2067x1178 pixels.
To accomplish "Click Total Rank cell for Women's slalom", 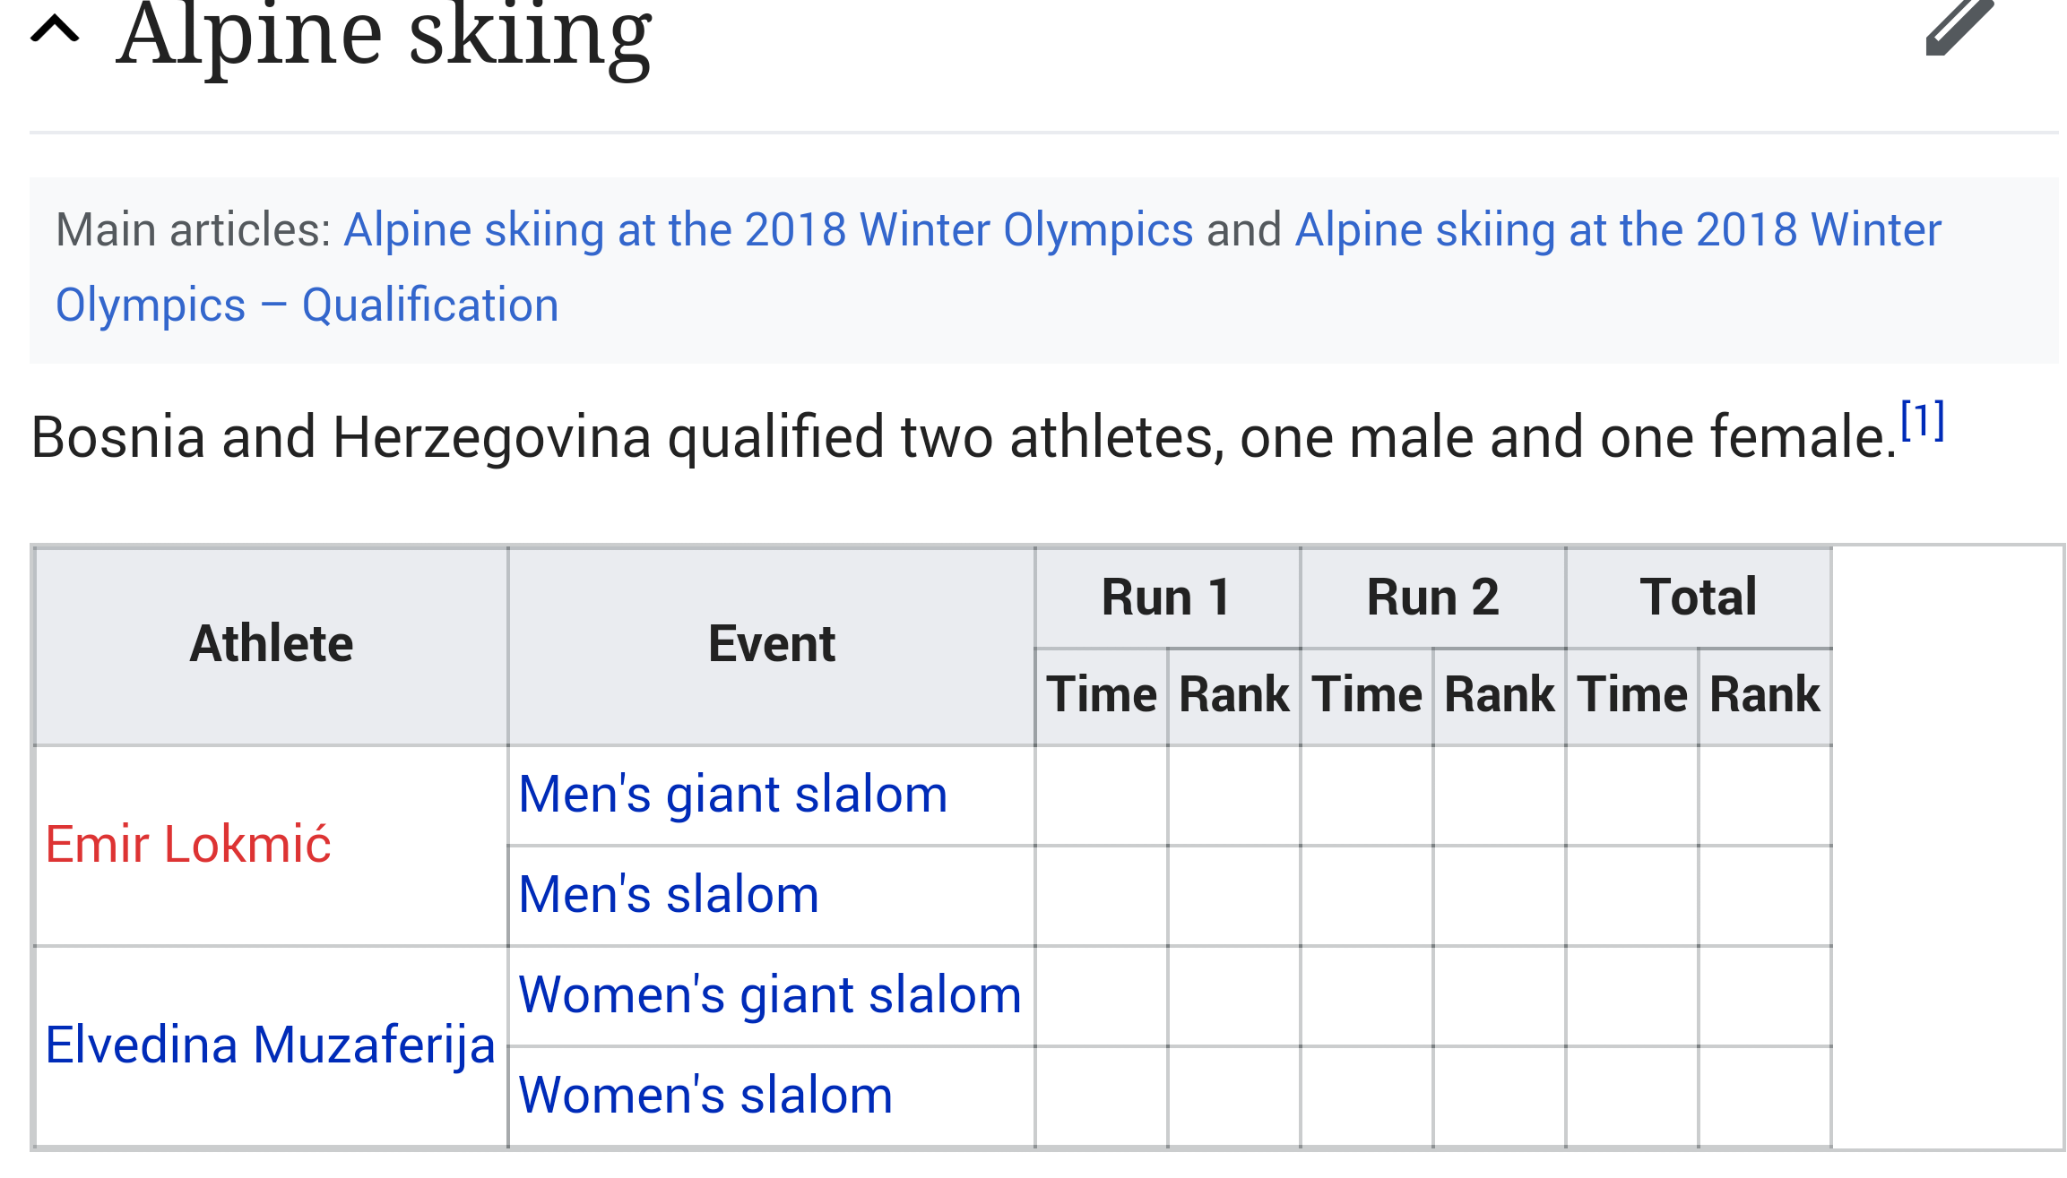I will (1765, 1096).
